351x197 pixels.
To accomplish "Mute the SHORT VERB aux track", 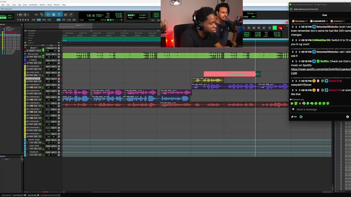I will pos(32,143).
